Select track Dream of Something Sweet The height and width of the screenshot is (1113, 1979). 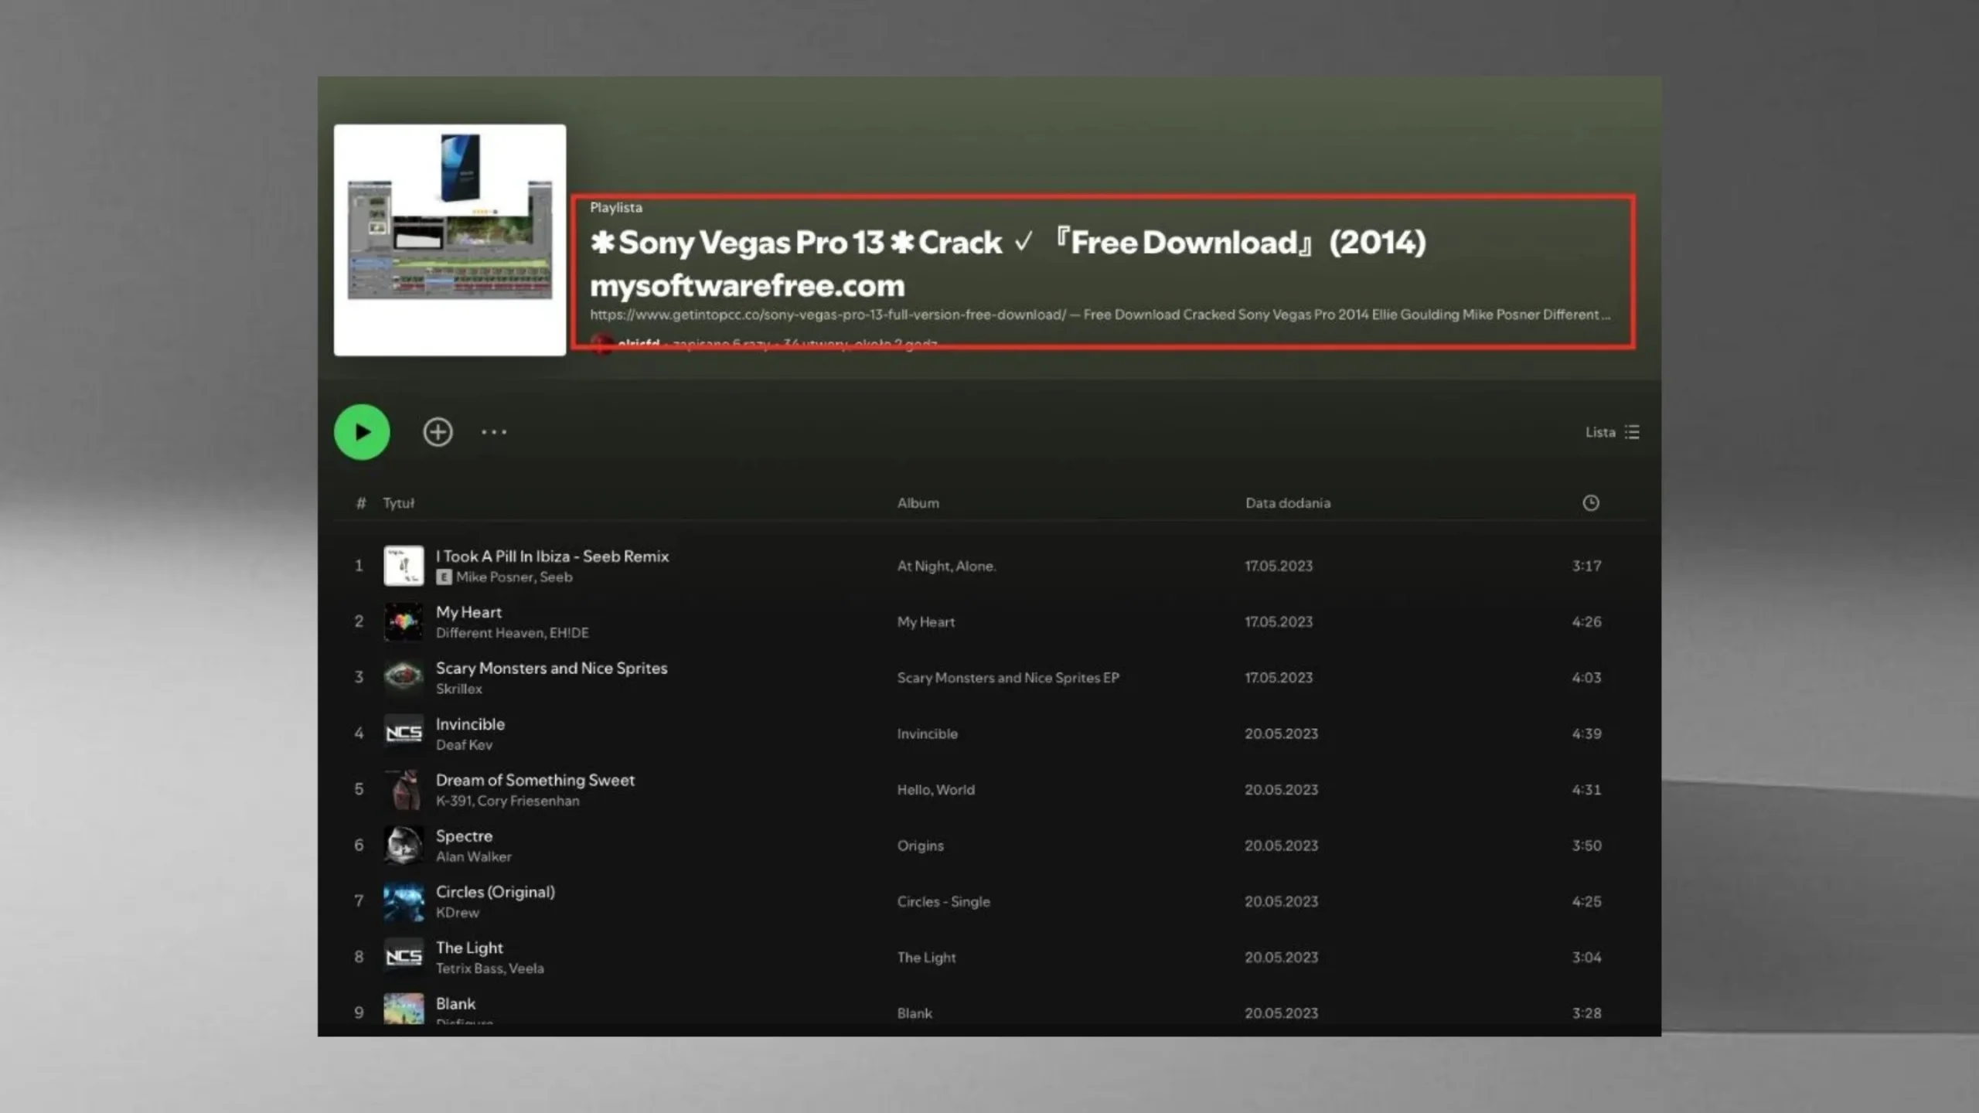pos(535,780)
